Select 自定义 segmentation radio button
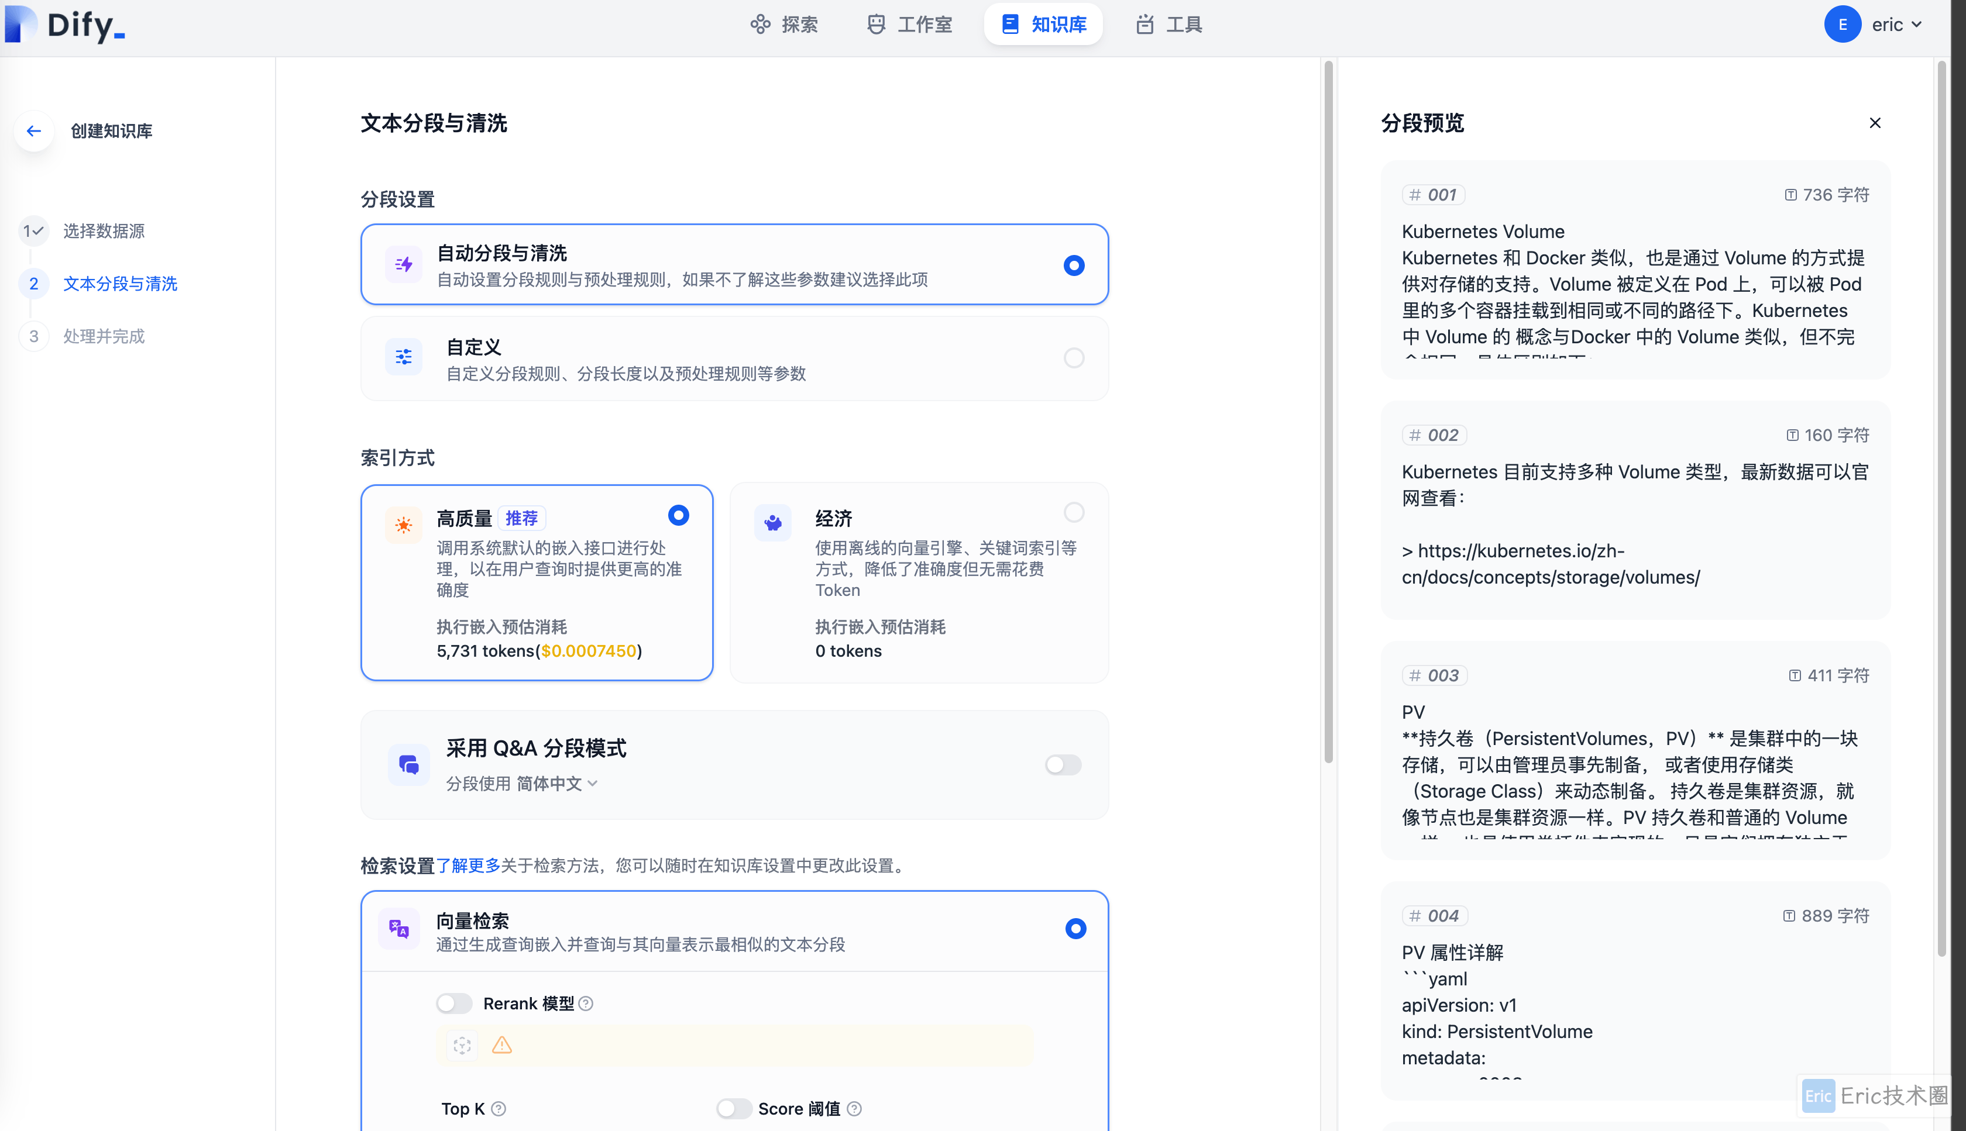This screenshot has height=1131, width=1966. pos(1074,358)
